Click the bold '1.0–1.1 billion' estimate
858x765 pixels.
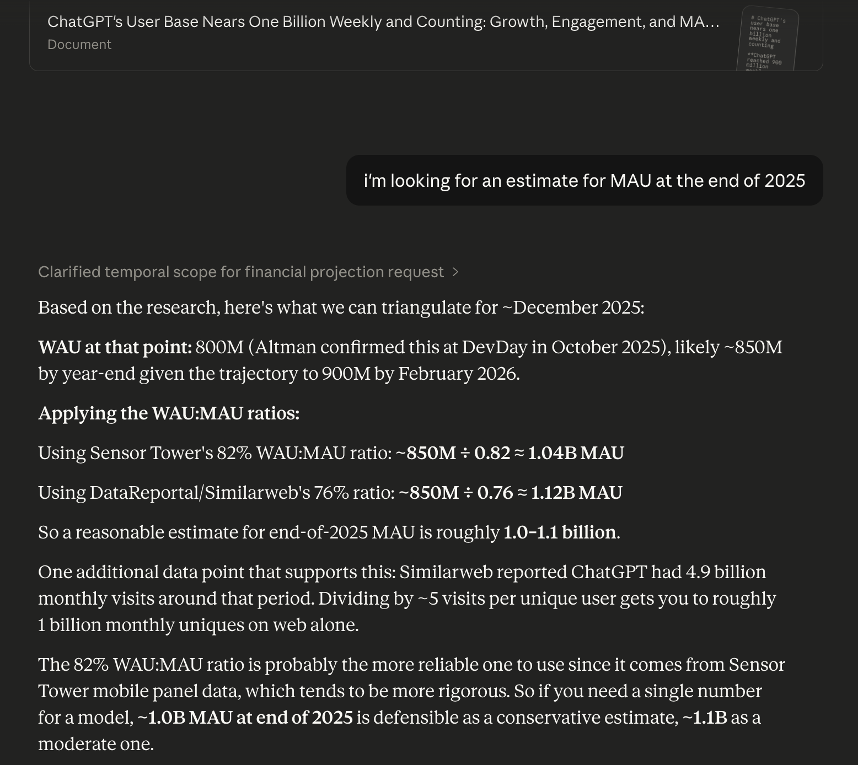pyautogui.click(x=560, y=532)
